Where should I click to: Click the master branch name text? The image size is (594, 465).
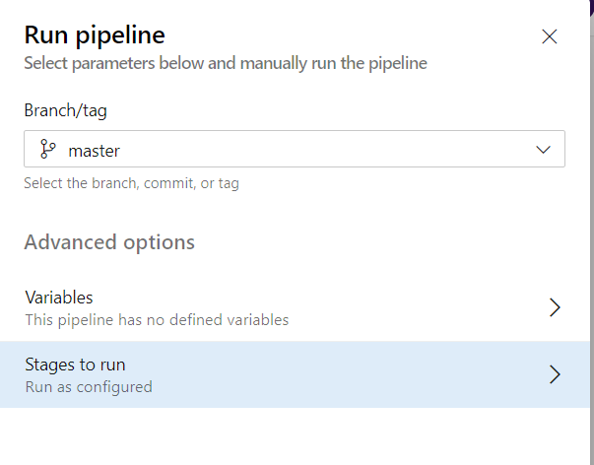94,151
